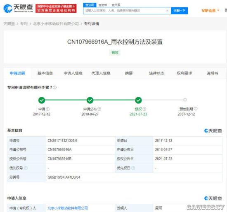Screen dimensions: 227x212
Task: Clear the search field with the x icon
Action: click(x=167, y=11)
